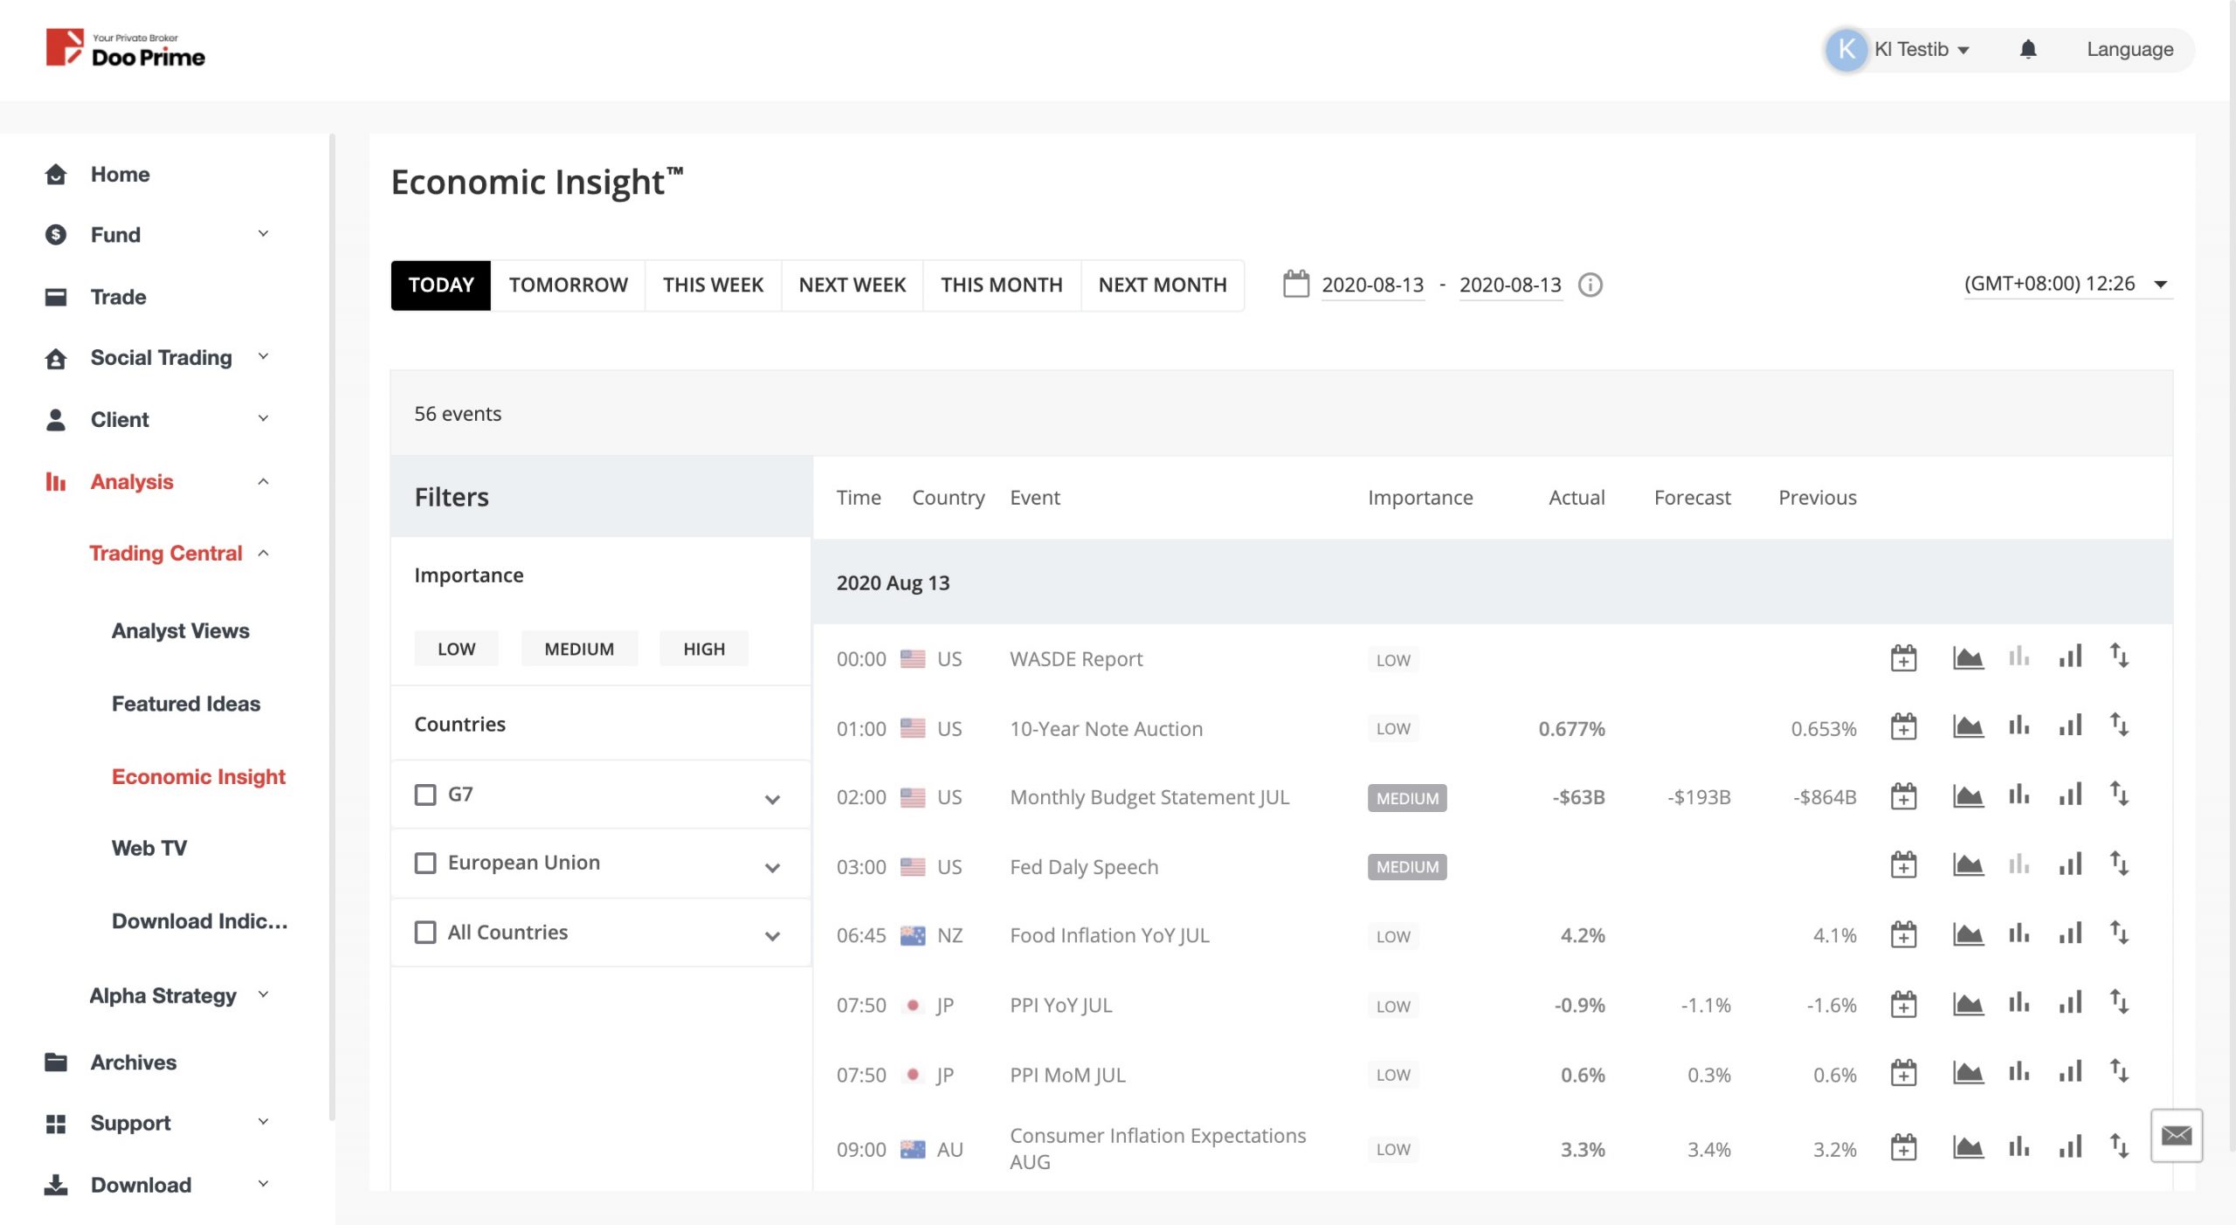Viewport: 2236px width, 1225px height.
Task: Expand the All Countries list
Action: (x=772, y=936)
